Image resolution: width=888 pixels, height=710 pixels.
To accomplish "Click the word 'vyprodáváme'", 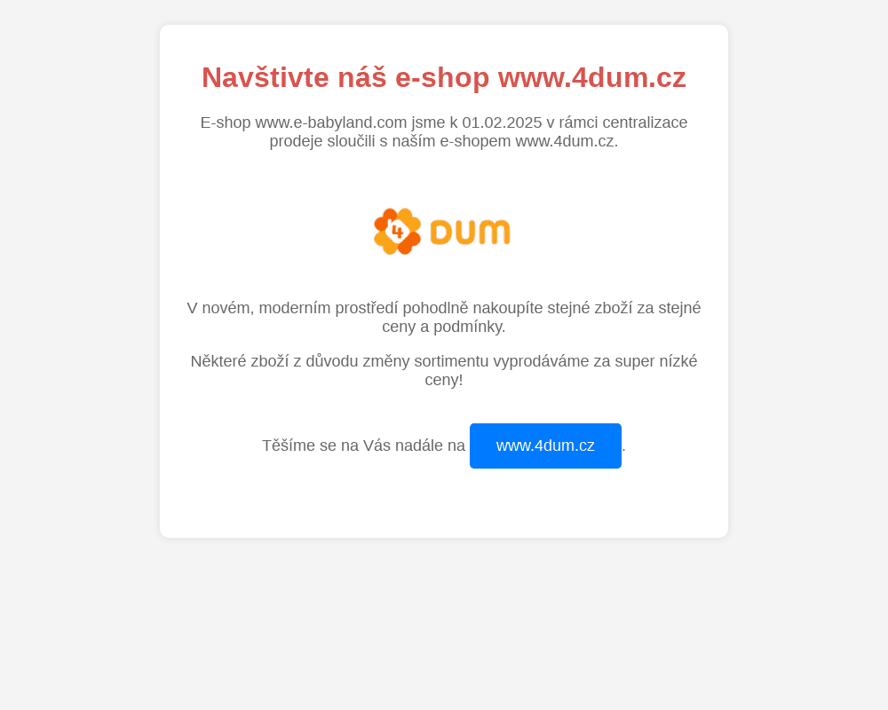I will point(541,361).
